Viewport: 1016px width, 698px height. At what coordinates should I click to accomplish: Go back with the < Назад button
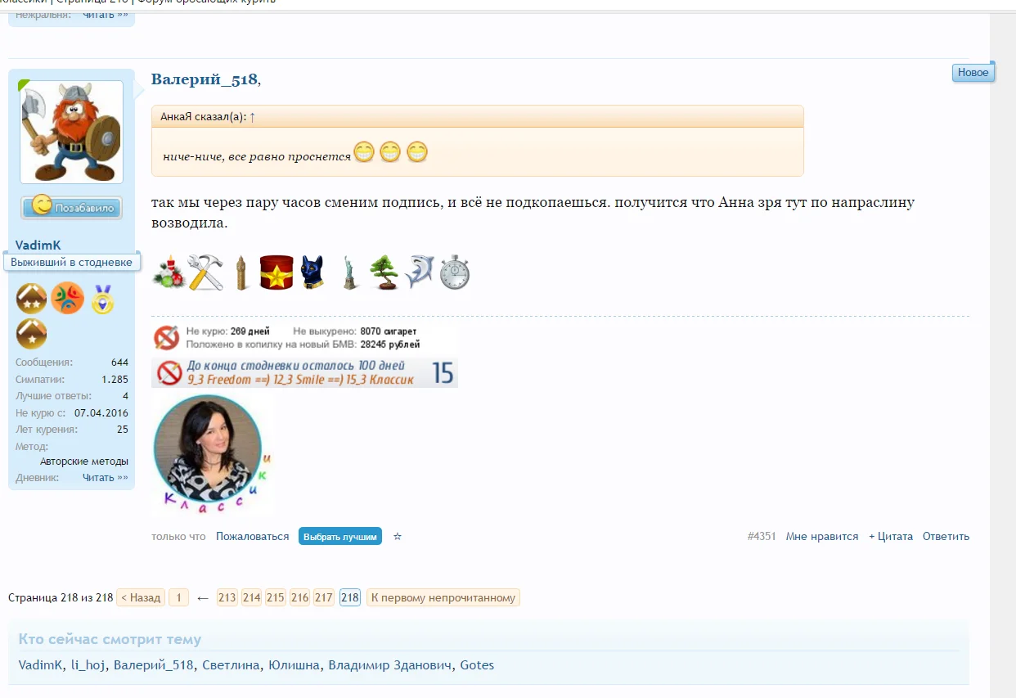click(141, 597)
